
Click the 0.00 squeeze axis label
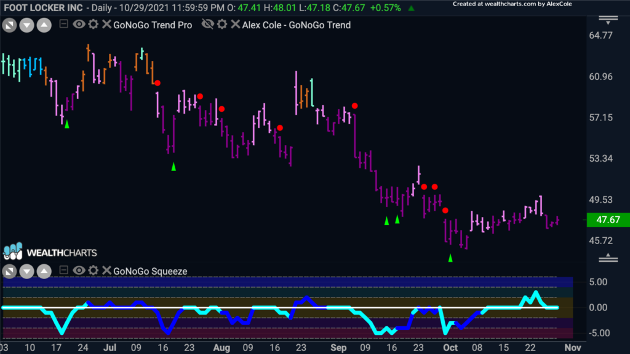598,307
